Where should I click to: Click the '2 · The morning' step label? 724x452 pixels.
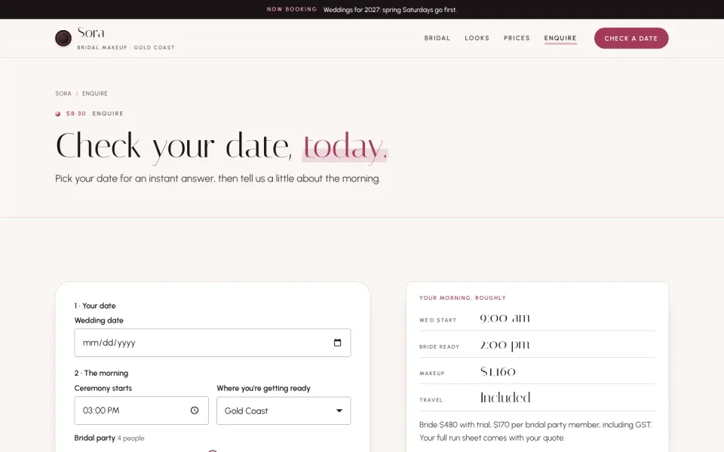[x=101, y=373]
